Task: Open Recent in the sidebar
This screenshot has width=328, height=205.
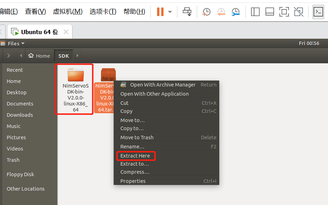Action: tap(15, 70)
